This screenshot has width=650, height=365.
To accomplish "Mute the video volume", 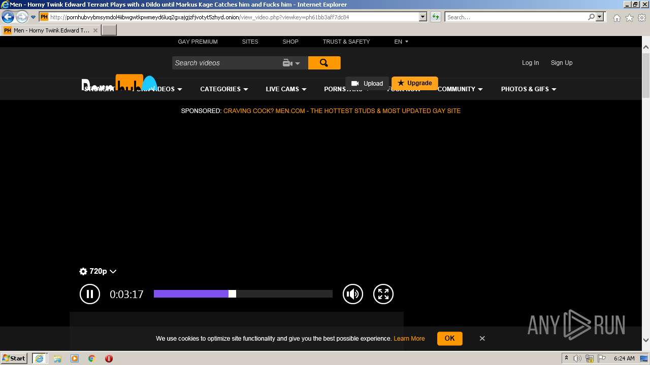I will (353, 294).
